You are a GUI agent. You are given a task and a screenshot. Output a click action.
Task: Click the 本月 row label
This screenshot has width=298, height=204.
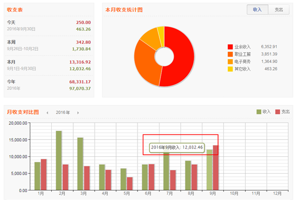(x=11, y=62)
